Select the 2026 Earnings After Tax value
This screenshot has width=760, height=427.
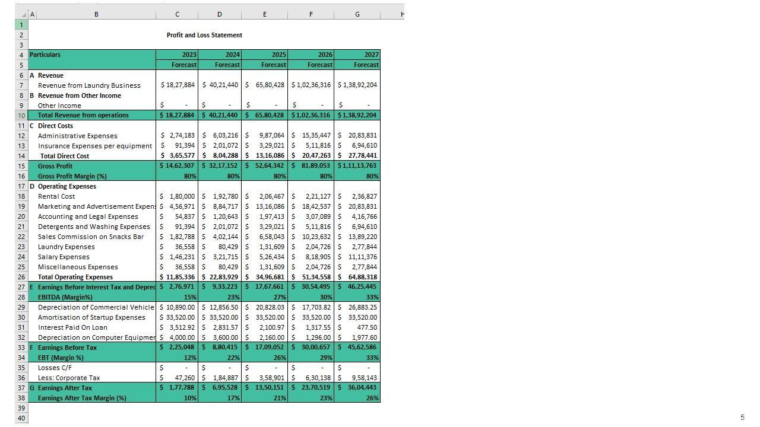coord(311,388)
